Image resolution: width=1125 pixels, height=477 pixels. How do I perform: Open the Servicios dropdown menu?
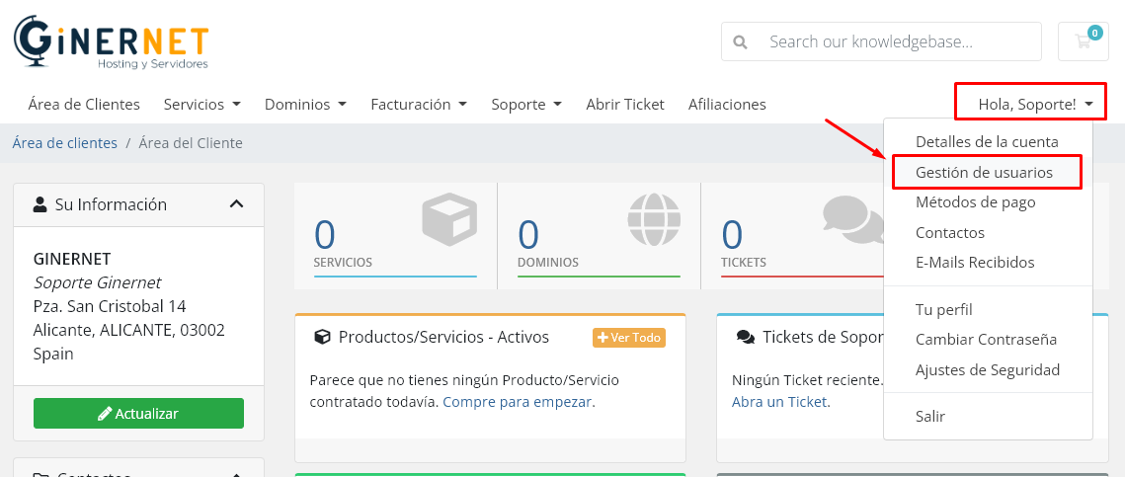[201, 104]
